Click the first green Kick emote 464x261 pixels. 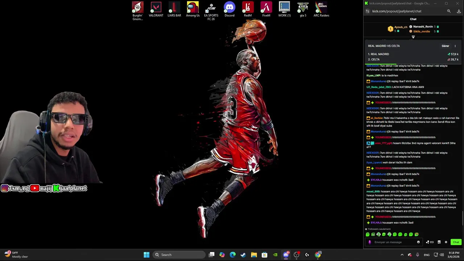(368, 235)
